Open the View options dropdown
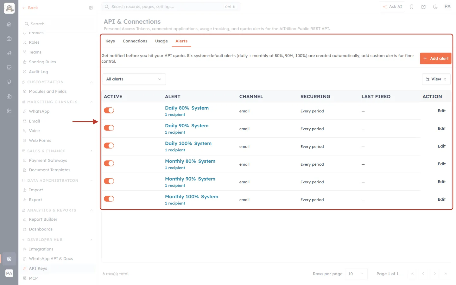Viewport: 456px width, 285px height. click(436, 79)
